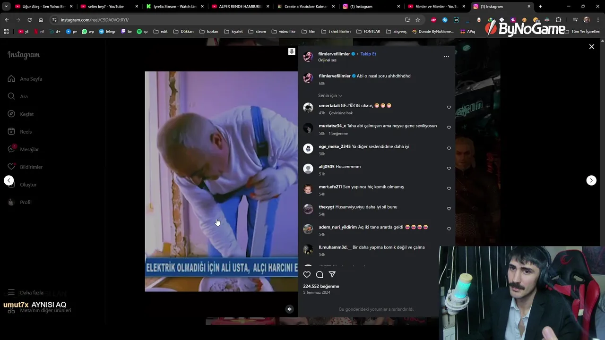Go to previous post arrow
This screenshot has width=605, height=340.
(9, 180)
